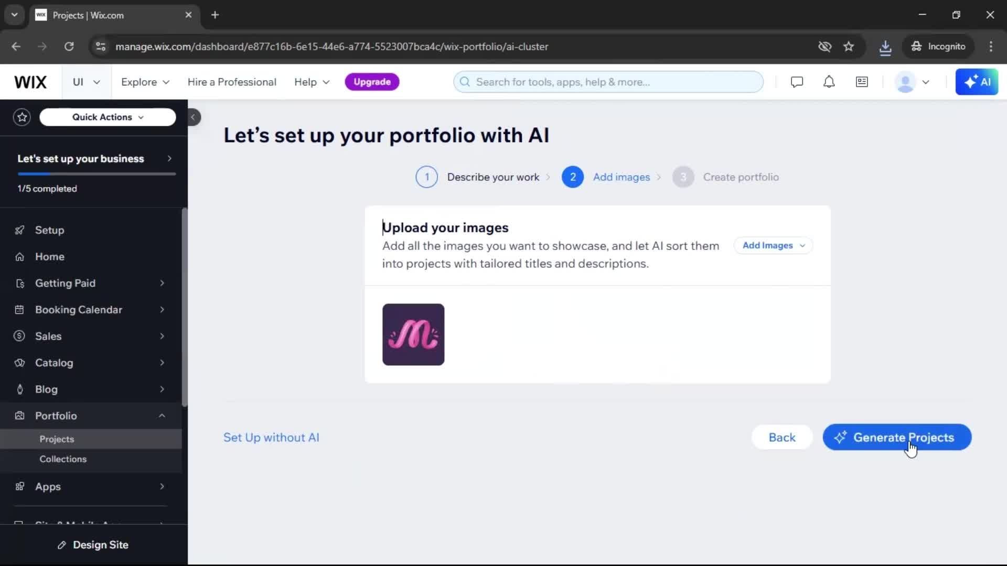Image resolution: width=1007 pixels, height=566 pixels.
Task: Click the Portfolio icon in the sidebar
Action: (x=20, y=416)
